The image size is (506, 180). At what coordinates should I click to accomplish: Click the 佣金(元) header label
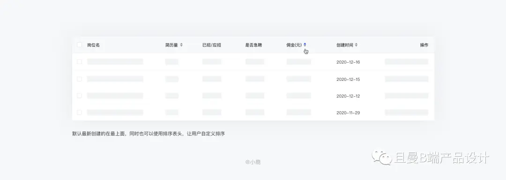pos(294,45)
